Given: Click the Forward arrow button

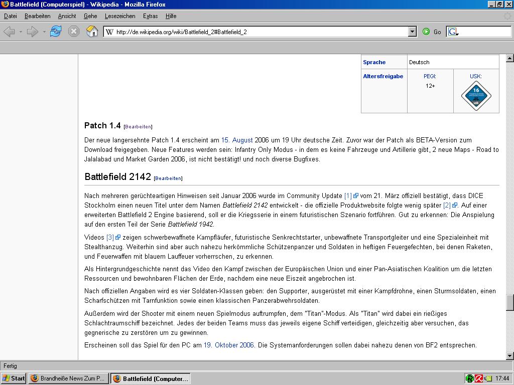Looking at the screenshot, I should click(x=32, y=32).
